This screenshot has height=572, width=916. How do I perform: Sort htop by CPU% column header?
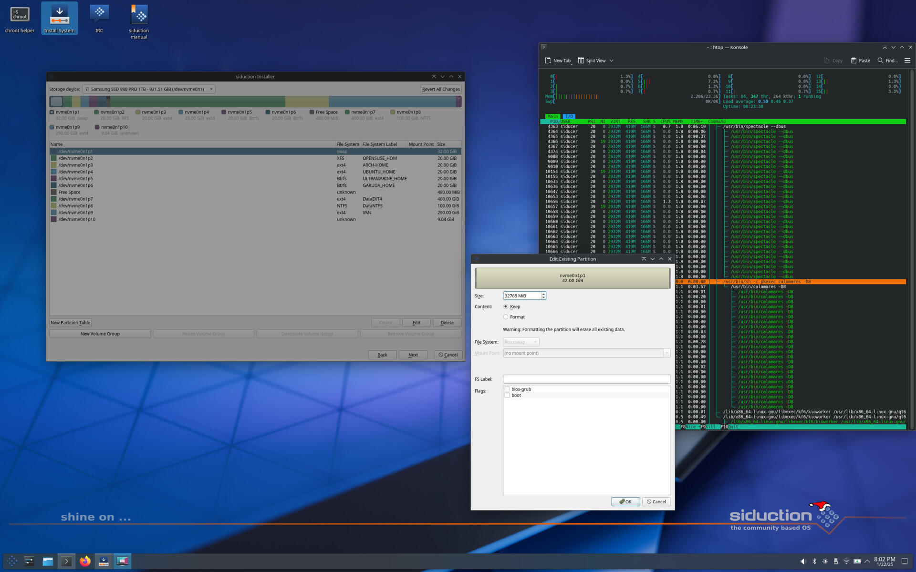pyautogui.click(x=666, y=122)
